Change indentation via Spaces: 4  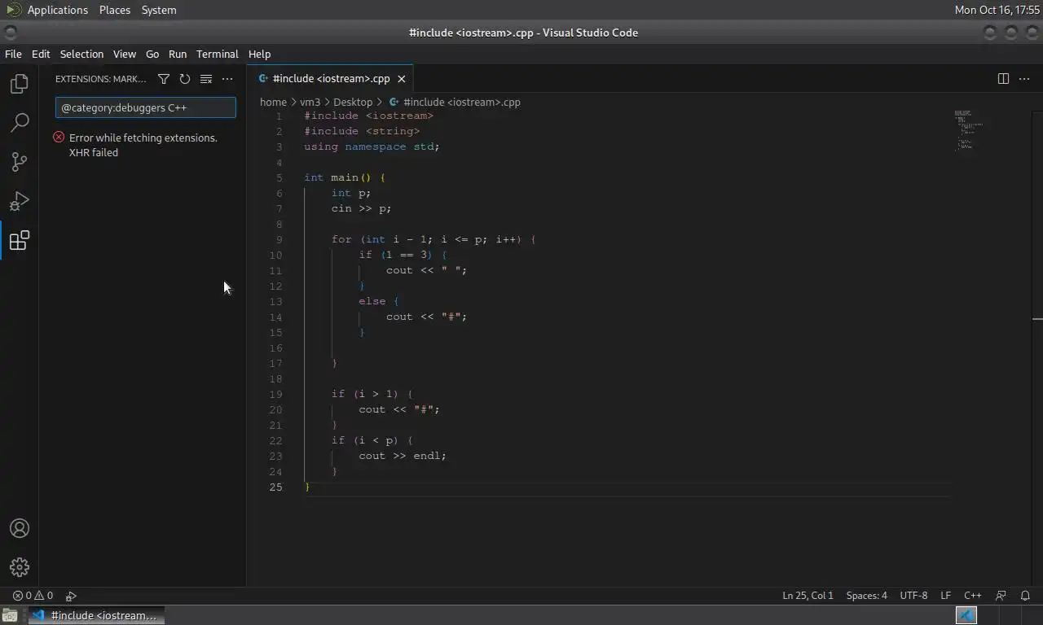866,596
